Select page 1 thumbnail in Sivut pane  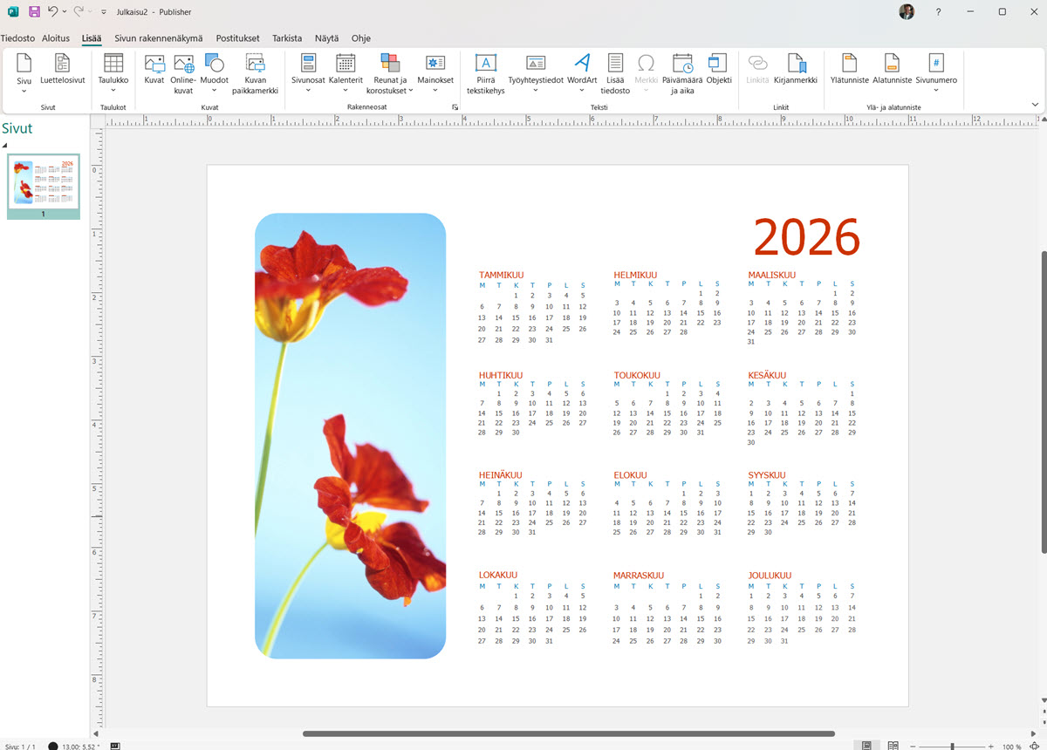pyautogui.click(x=44, y=183)
